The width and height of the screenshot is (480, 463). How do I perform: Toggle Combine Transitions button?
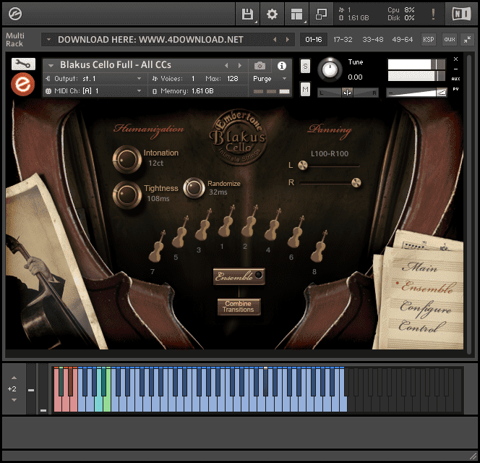[239, 307]
